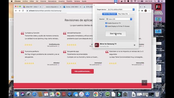Open Launchpad rocket in the Dock
Screen dimensions: 174x98
(29, 94)
